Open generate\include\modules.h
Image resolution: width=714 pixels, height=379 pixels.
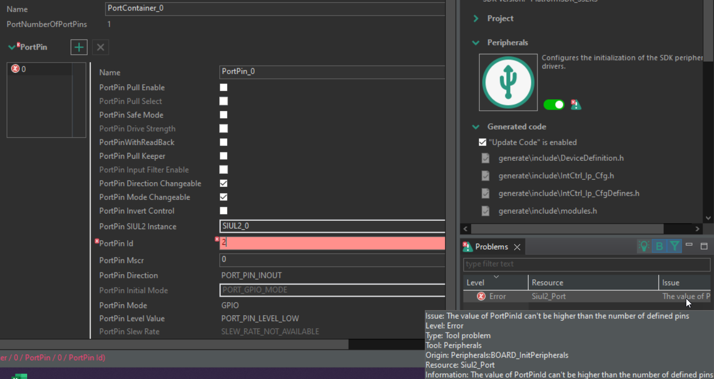[x=548, y=211]
